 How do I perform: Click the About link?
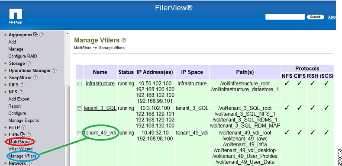pyautogui.click(x=332, y=17)
